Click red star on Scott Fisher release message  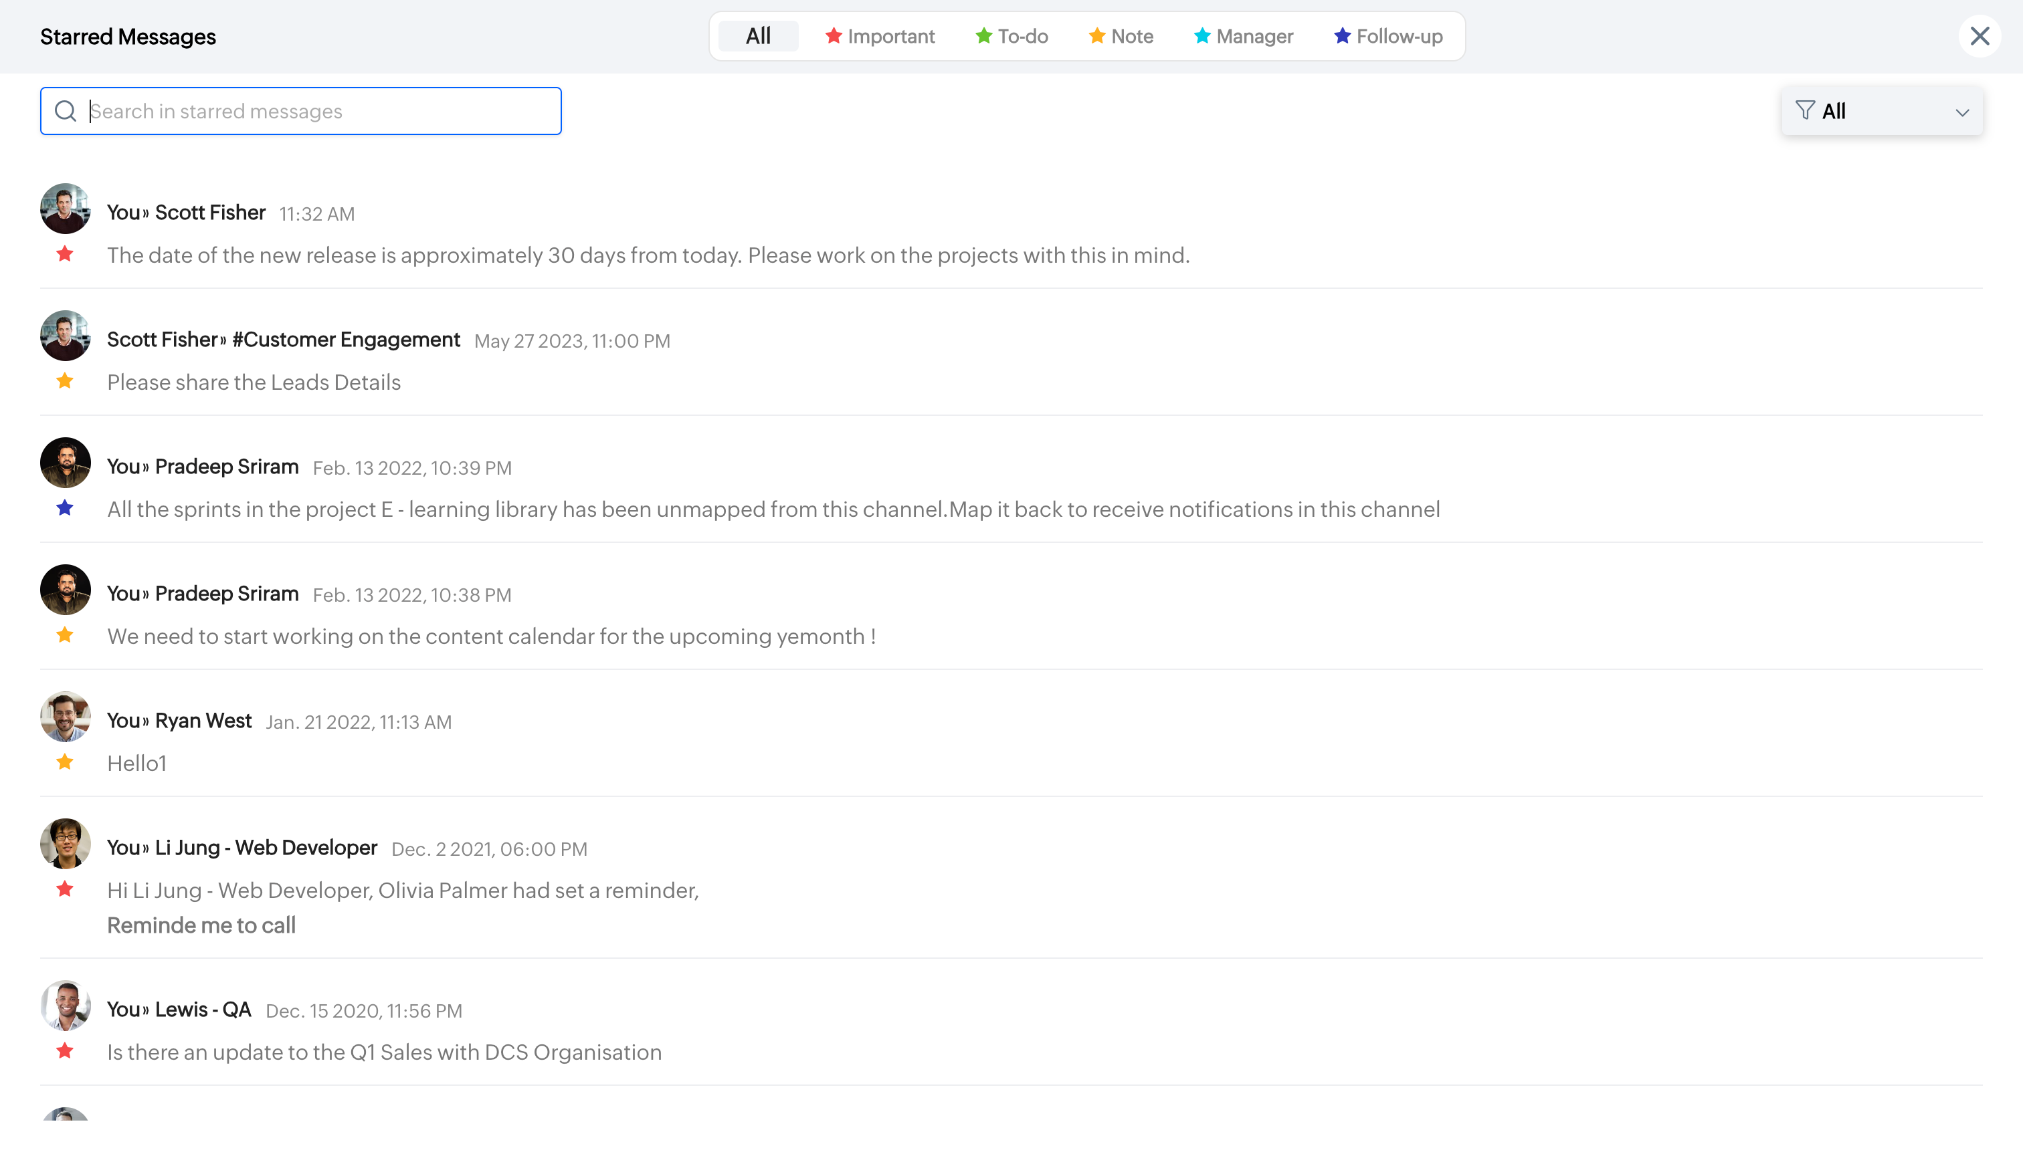point(65,254)
